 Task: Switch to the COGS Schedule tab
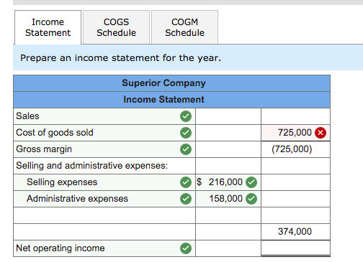click(116, 27)
